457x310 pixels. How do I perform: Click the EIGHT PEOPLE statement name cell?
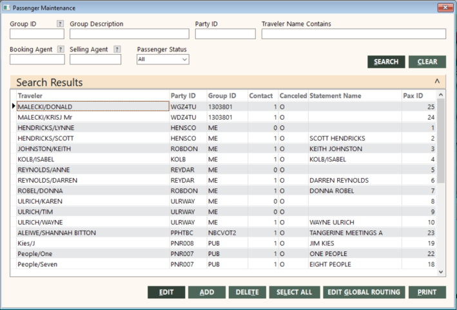(x=355, y=264)
